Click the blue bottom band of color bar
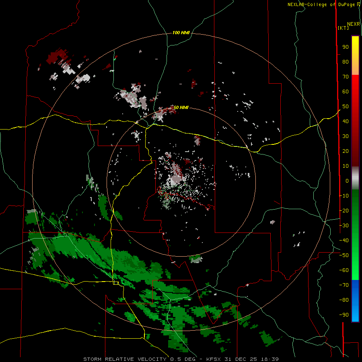Image resolution: width=362 pixels, height=362 pixels. (355, 301)
